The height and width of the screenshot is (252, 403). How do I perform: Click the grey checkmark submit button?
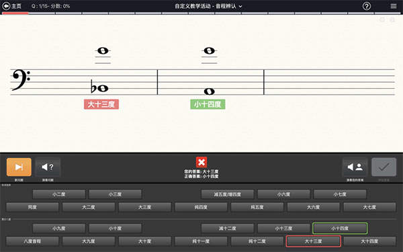pos(384,167)
